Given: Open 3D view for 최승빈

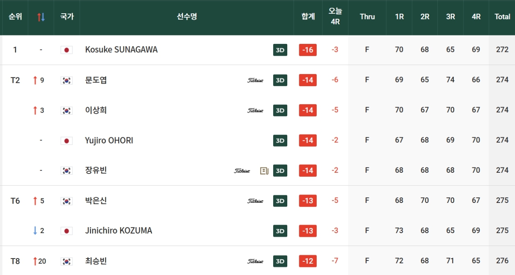Looking at the screenshot, I should pyautogui.click(x=280, y=261).
